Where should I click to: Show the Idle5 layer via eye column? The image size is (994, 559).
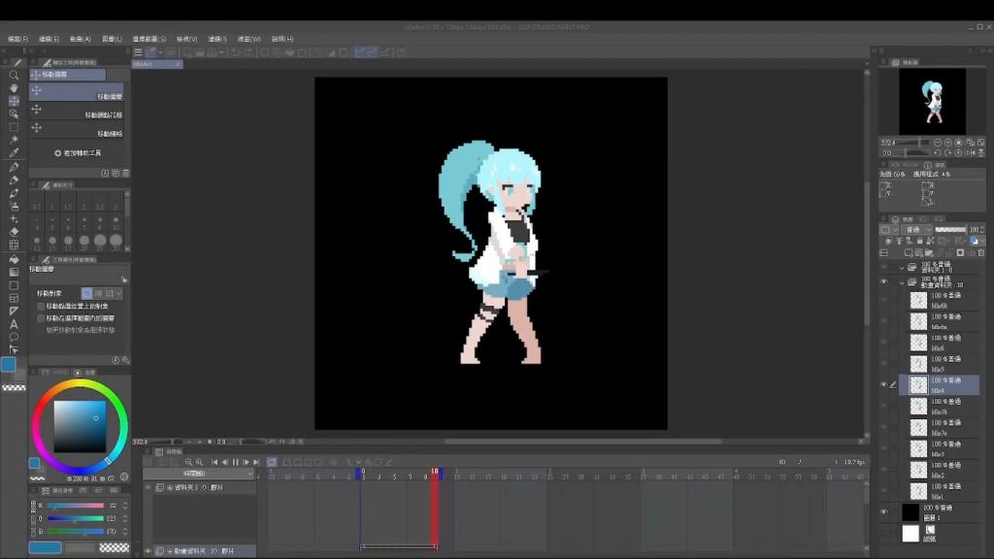click(x=883, y=364)
